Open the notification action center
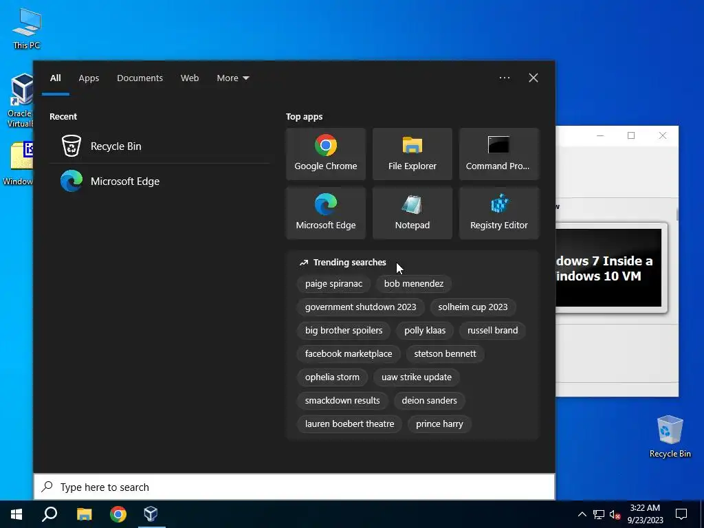Image resolution: width=704 pixels, height=528 pixels. coord(681,514)
